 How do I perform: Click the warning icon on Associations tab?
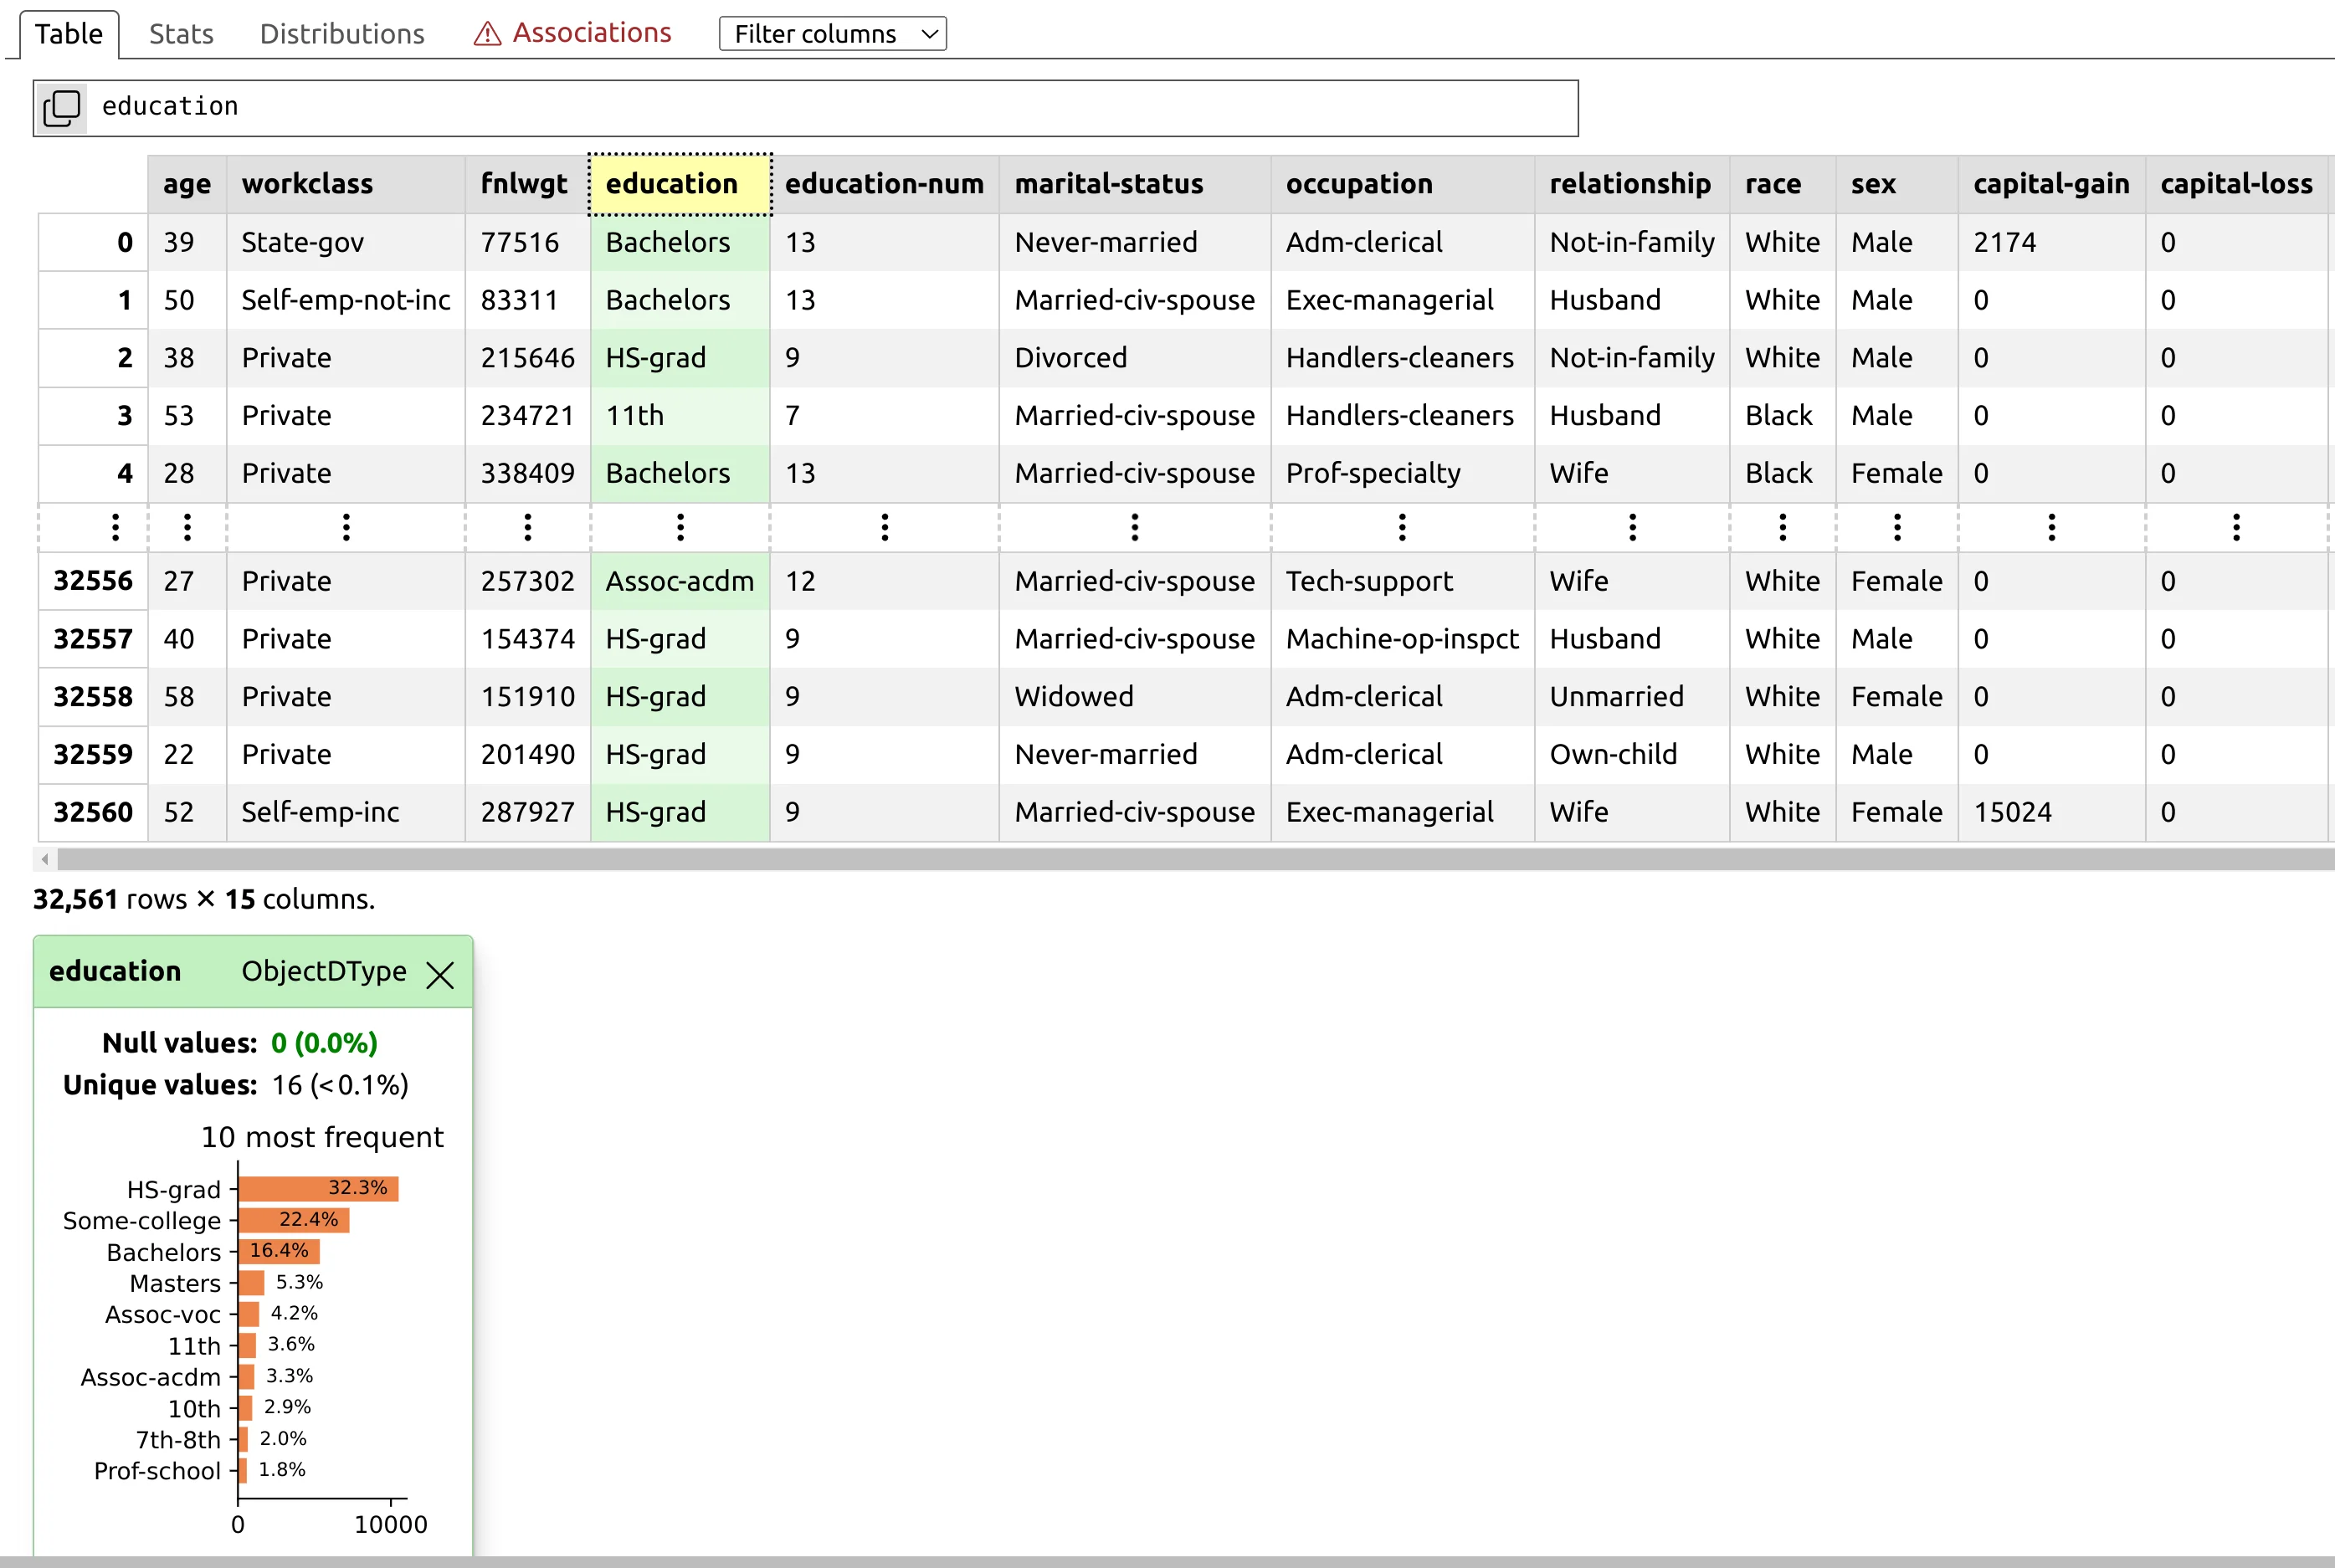click(487, 34)
